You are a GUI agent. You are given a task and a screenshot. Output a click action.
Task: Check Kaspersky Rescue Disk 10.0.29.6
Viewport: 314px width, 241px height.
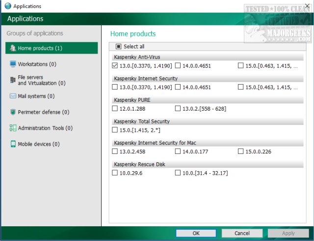point(115,173)
